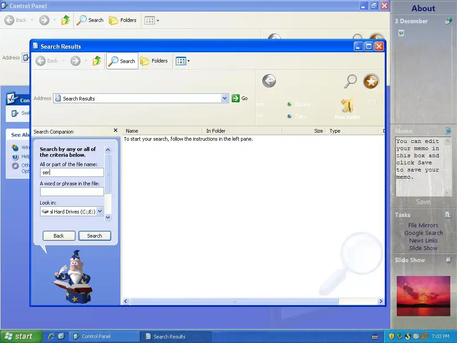
Task: Toggle Search pane button in Search Results toolbar
Action: click(122, 61)
